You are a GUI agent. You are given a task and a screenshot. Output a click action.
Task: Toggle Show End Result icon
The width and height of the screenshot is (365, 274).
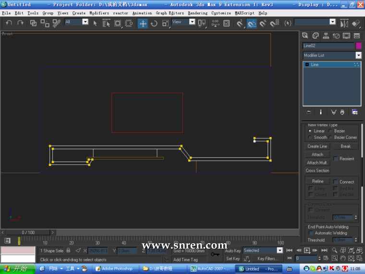321,112
